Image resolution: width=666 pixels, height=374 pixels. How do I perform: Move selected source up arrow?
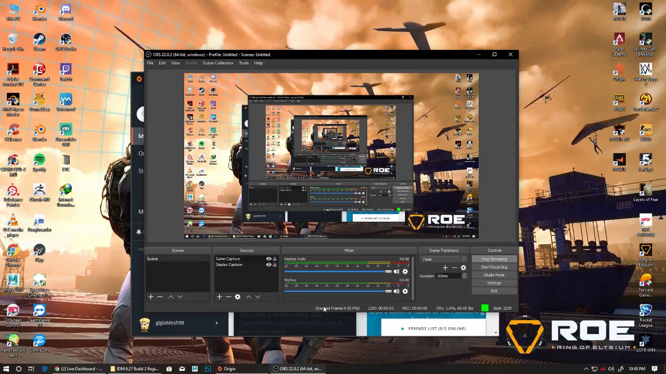click(248, 297)
